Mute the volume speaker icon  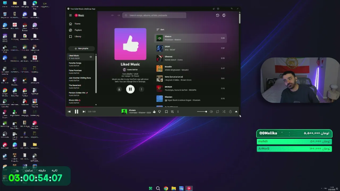(211, 112)
